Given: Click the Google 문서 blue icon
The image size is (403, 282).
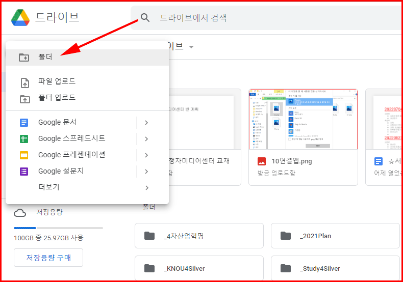Looking at the screenshot, I should 24,123.
